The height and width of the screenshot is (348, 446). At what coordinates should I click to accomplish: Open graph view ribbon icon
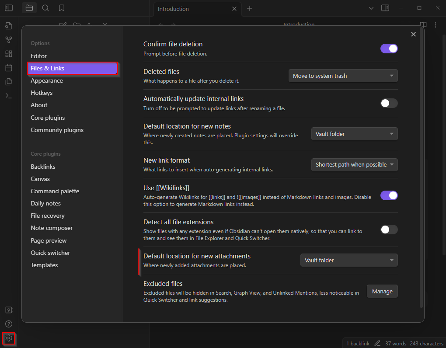pyautogui.click(x=9, y=40)
